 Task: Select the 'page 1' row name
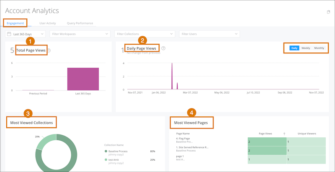(180, 156)
